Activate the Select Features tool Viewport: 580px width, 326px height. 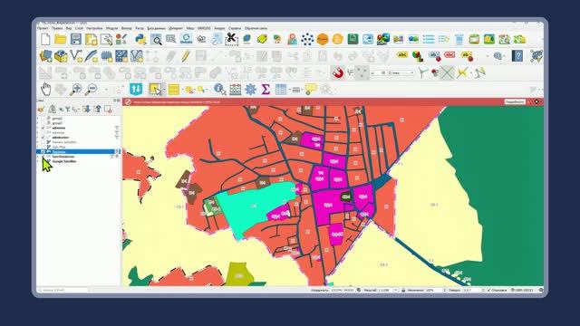[155, 89]
